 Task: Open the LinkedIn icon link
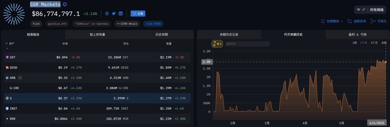121,14
